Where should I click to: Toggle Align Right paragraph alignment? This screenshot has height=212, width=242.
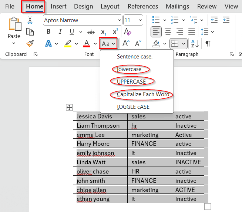point(180,32)
